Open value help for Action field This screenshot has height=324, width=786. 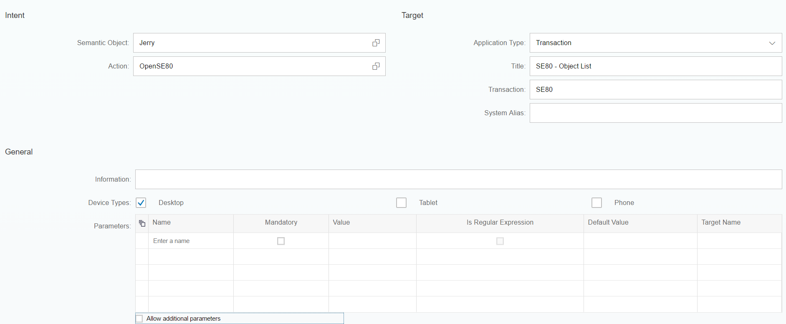[x=376, y=66]
